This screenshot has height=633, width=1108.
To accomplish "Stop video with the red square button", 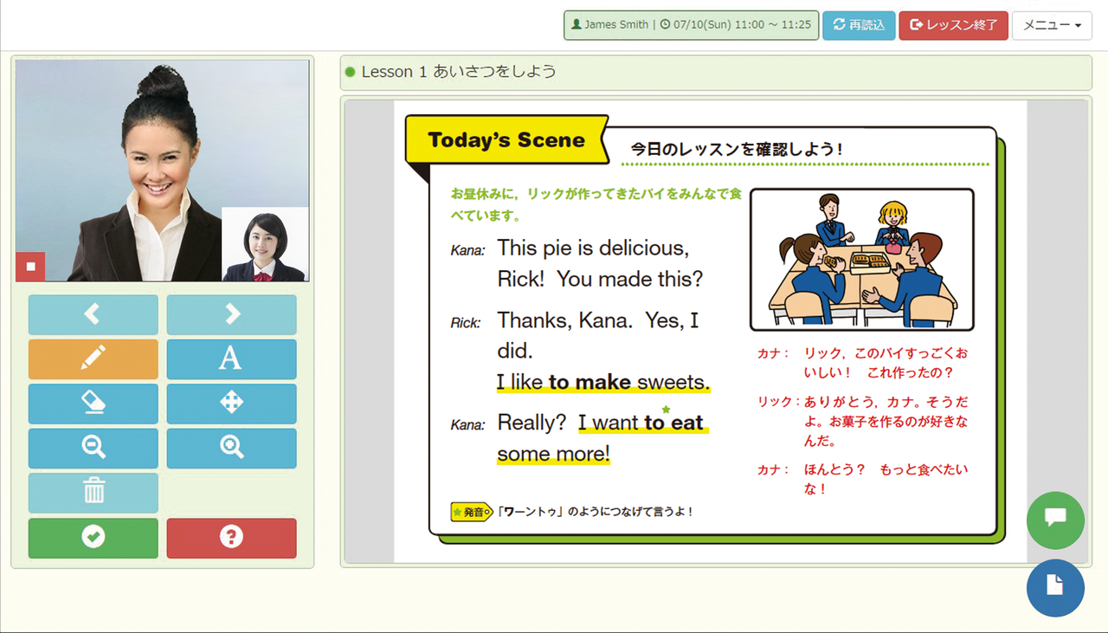I will 30,267.
